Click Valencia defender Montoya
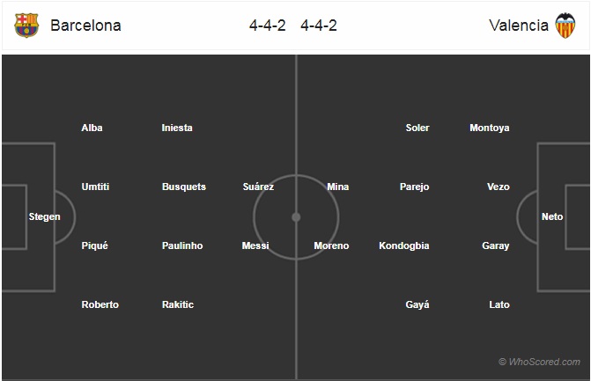The image size is (591, 381). pos(489,128)
